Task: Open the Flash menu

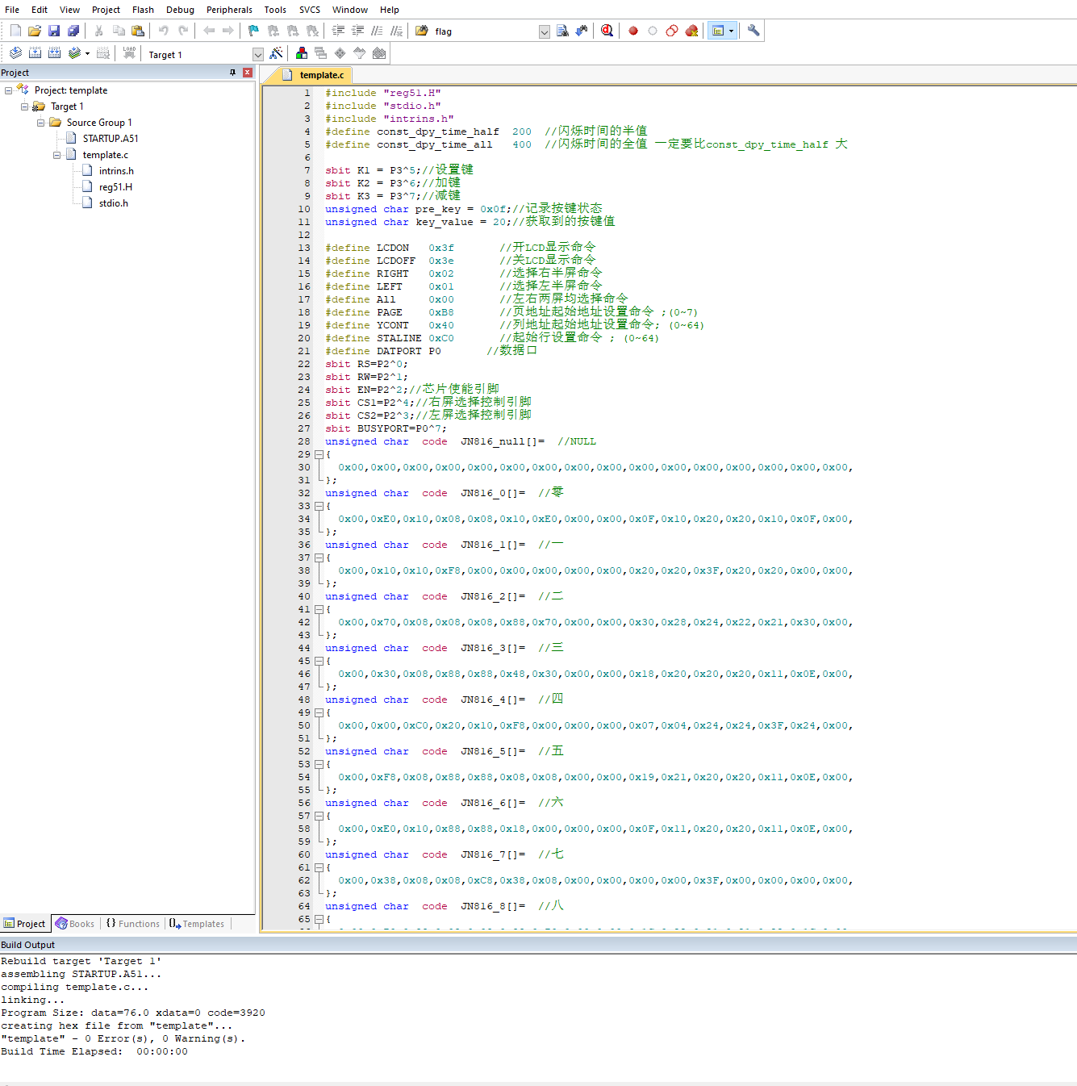Action: click(x=143, y=10)
